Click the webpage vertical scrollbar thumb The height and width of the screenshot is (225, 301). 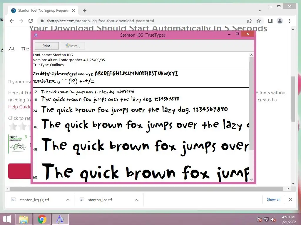(x=293, y=99)
